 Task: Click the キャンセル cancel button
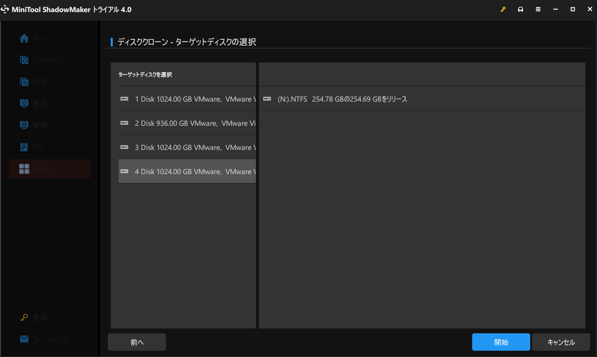pyautogui.click(x=561, y=342)
